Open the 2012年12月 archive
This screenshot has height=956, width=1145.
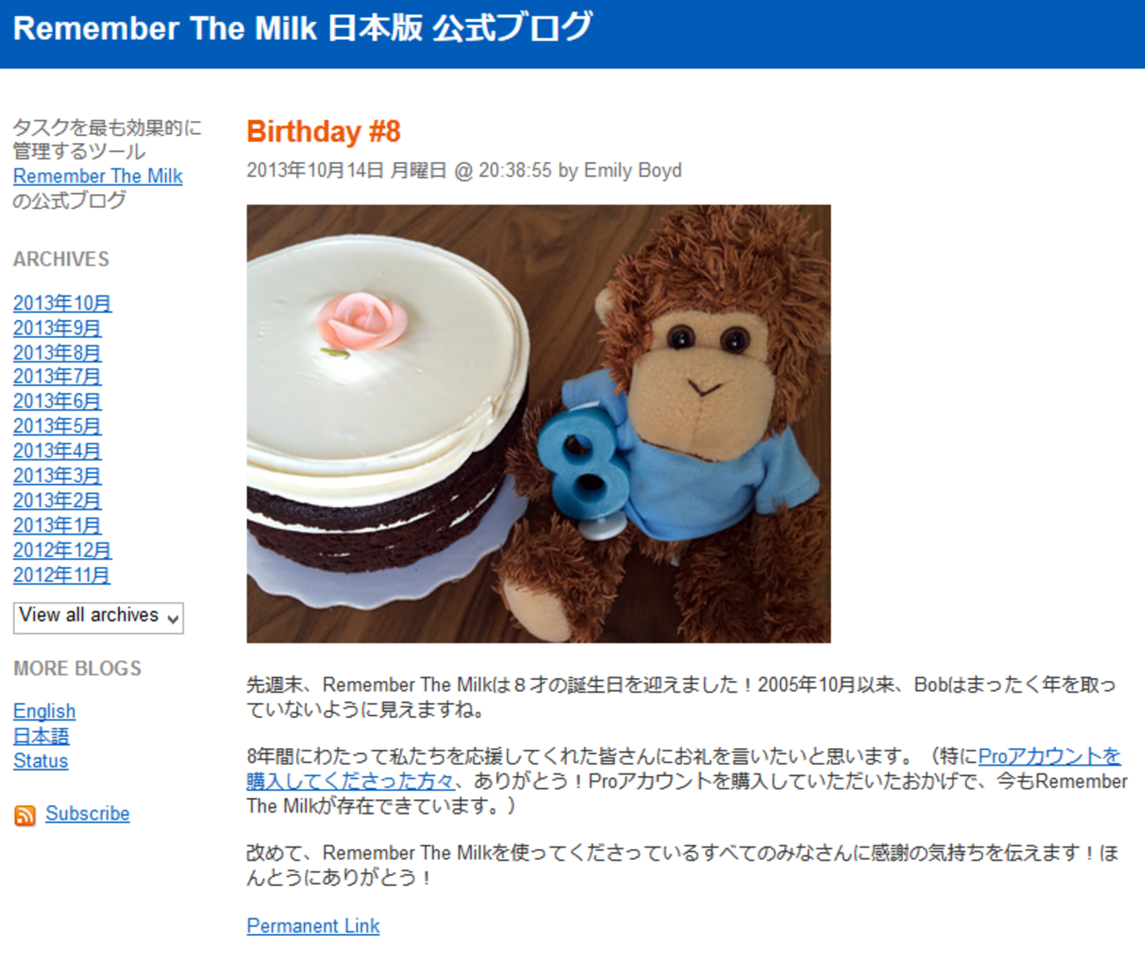63,550
